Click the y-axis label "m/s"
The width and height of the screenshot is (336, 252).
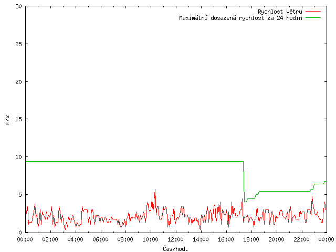point(7,120)
